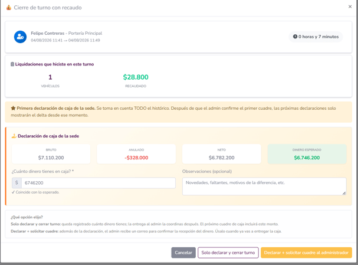Viewport: 358px width, 265px height.
Task: Click the Dinero Esperado green card
Action: pos(307,153)
